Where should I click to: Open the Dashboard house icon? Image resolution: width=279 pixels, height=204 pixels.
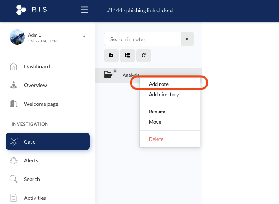pyautogui.click(x=13, y=66)
